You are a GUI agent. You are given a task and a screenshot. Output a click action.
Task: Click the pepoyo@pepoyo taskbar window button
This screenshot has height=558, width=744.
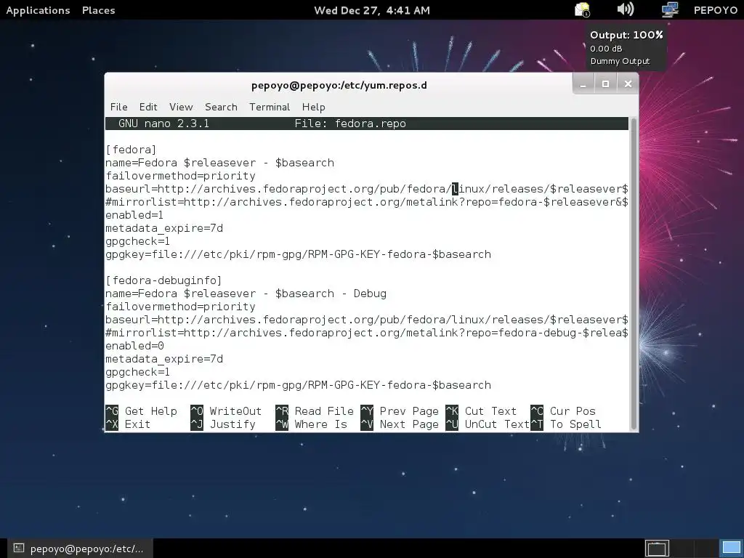click(x=80, y=549)
